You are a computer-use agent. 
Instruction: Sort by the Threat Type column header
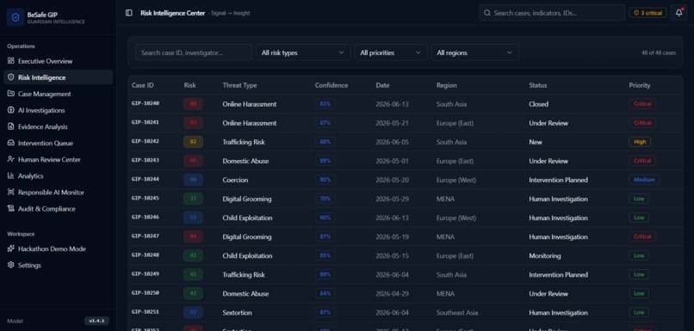tap(239, 85)
